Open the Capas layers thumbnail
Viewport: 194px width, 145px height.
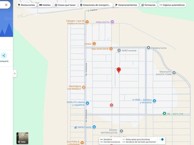(x=22, y=138)
